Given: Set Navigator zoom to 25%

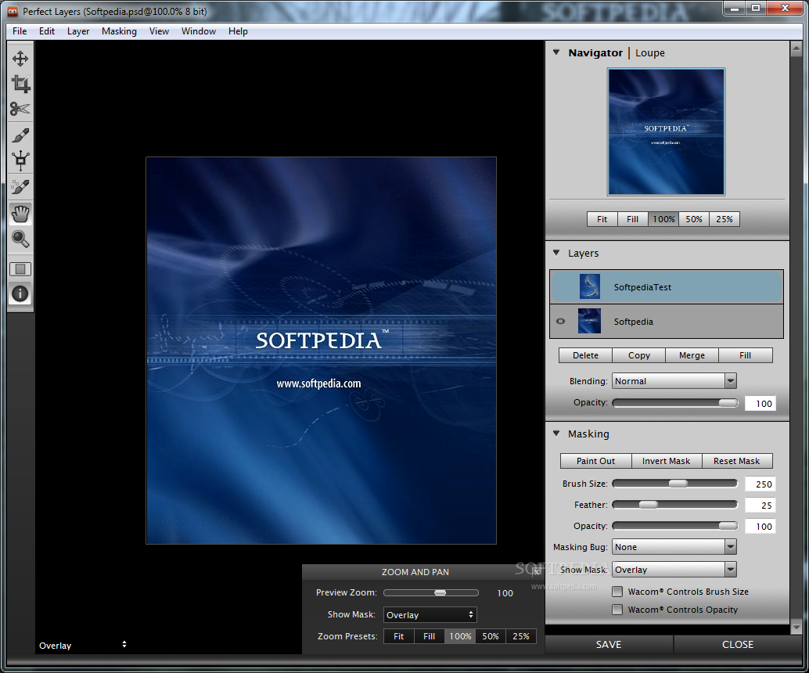Looking at the screenshot, I should (725, 219).
